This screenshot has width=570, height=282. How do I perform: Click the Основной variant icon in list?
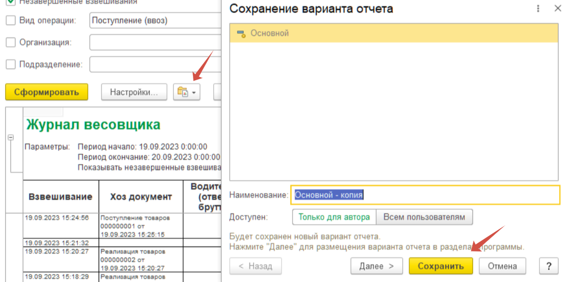pyautogui.click(x=241, y=33)
